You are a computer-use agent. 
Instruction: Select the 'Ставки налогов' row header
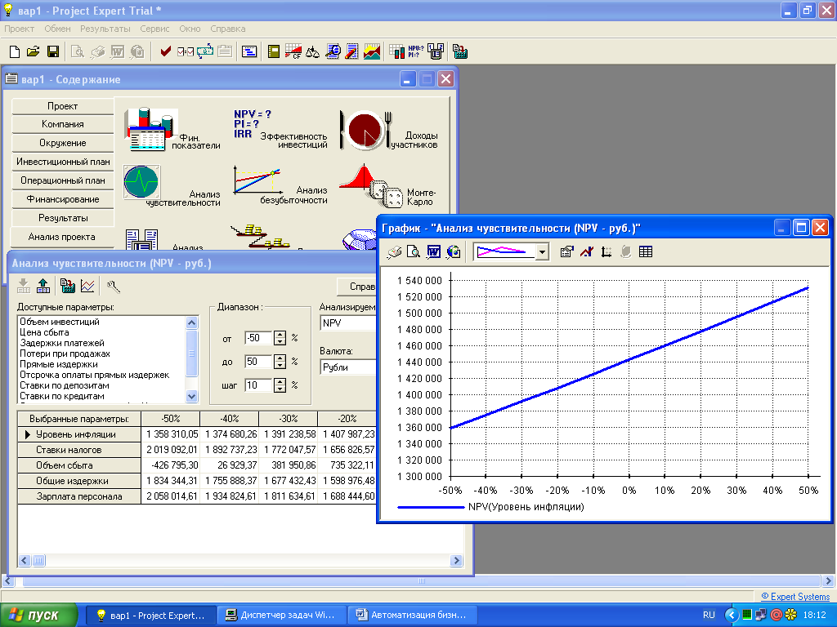click(x=79, y=450)
